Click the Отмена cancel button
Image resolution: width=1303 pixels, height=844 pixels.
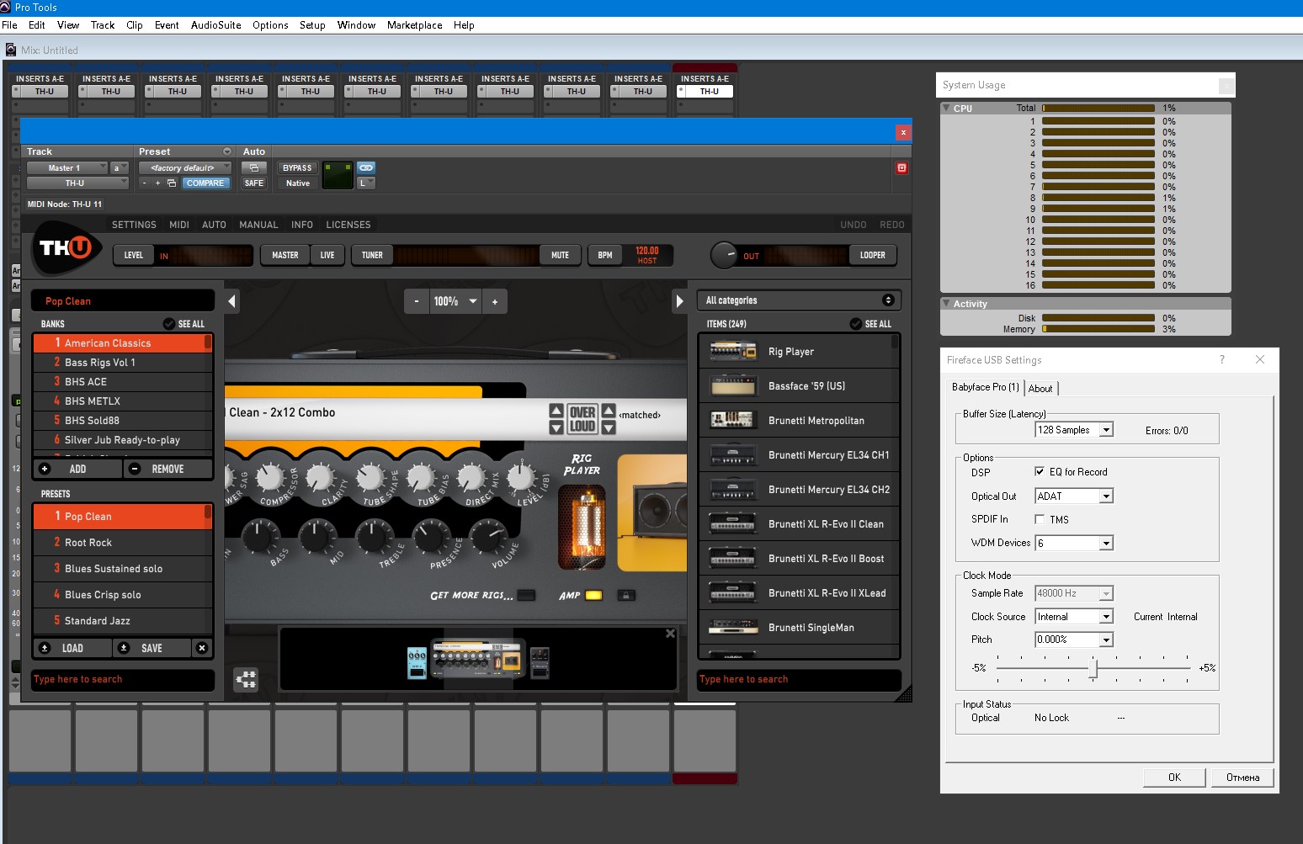(x=1242, y=778)
